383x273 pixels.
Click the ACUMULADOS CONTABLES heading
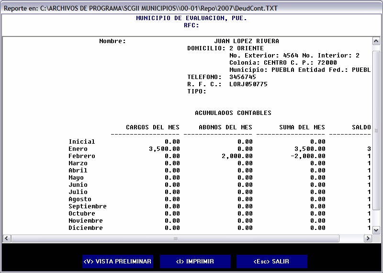coord(233,113)
